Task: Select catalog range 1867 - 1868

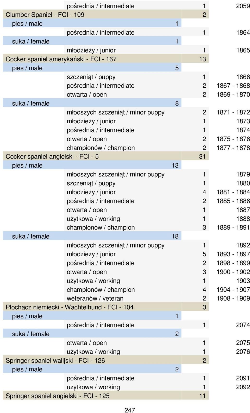Action: click(x=233, y=86)
